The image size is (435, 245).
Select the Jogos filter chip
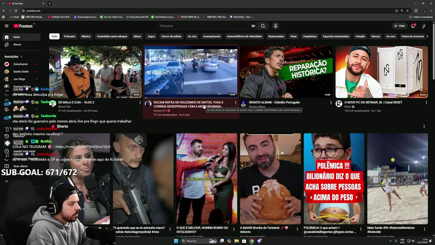pos(151,36)
